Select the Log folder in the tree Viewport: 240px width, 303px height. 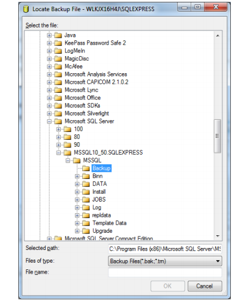click(x=97, y=208)
